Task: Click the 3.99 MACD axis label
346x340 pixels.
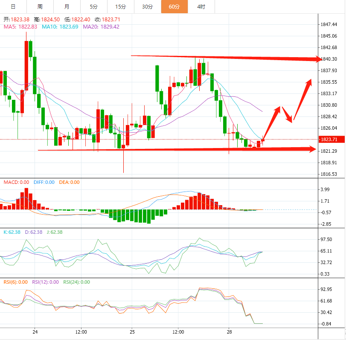Action: point(325,189)
